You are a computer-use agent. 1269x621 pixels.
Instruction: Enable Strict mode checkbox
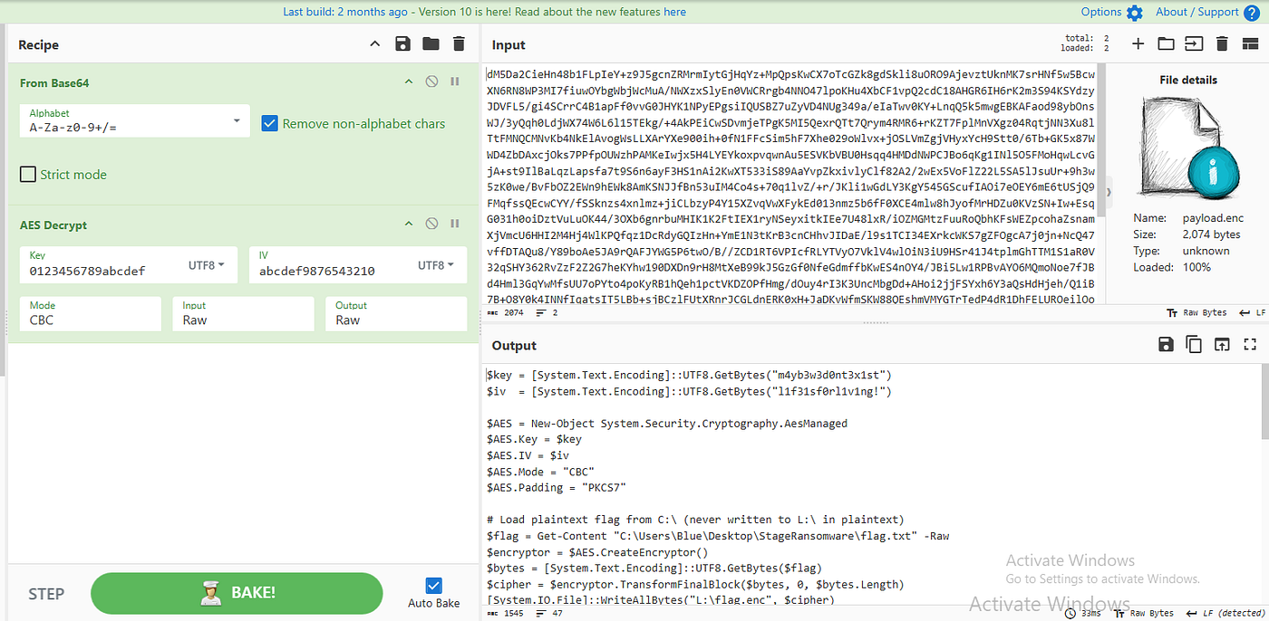point(28,174)
